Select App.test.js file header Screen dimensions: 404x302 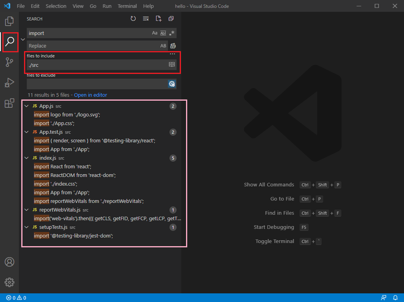point(102,132)
